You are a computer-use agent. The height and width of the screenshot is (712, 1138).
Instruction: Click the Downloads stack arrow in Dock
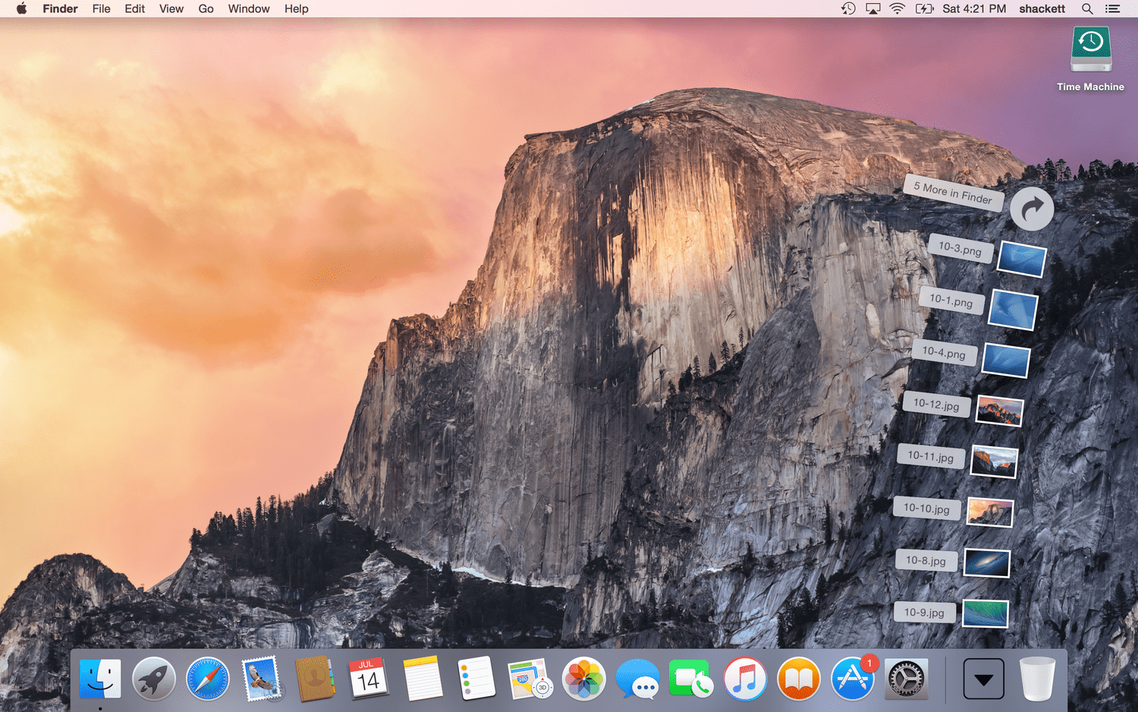[x=984, y=679]
